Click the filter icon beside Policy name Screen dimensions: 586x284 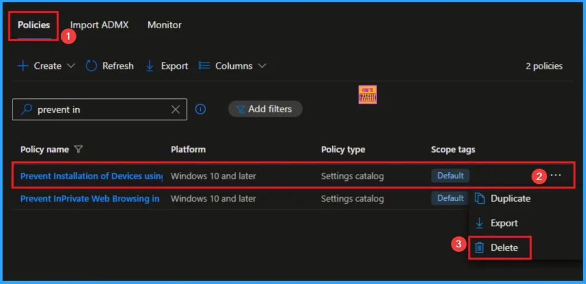tap(78, 149)
